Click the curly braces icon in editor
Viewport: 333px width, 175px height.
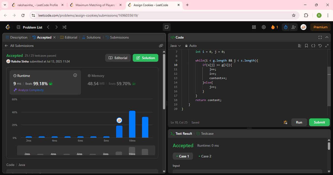313,46
